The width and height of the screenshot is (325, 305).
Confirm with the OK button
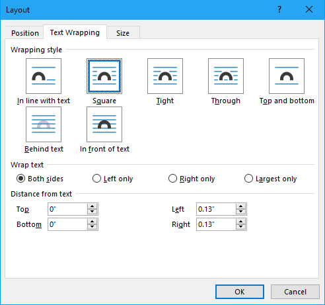point(240,292)
